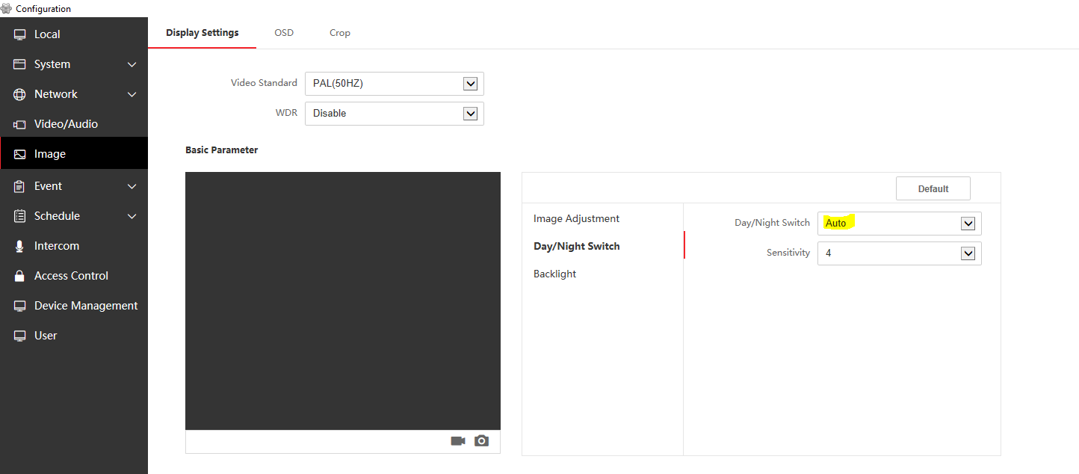This screenshot has width=1079, height=474.
Task: Click the Event clipboard icon
Action: (20, 186)
